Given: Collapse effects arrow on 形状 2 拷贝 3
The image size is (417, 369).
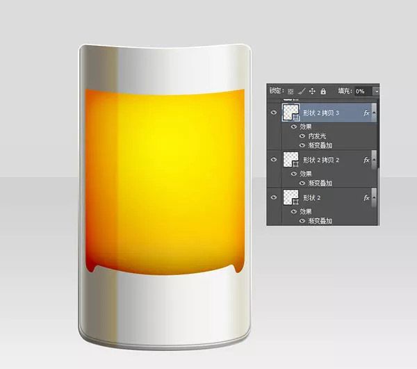Looking at the screenshot, I should coord(374,113).
